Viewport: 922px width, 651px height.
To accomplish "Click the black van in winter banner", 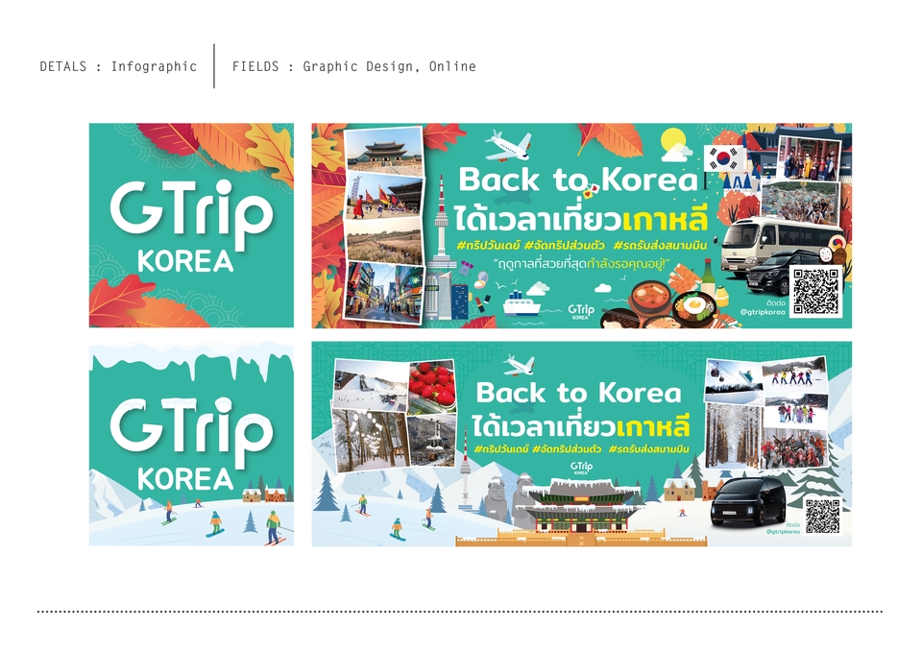I will (x=748, y=501).
